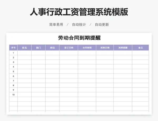Screen dimensions: 158x121
Task: Click the empty 部门 cell in row 2
Action: click(x=38, y=58)
